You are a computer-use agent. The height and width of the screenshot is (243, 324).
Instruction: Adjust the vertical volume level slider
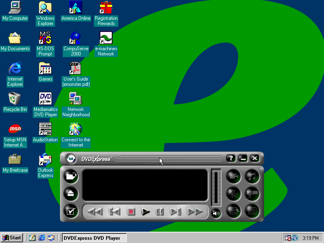click(216, 188)
